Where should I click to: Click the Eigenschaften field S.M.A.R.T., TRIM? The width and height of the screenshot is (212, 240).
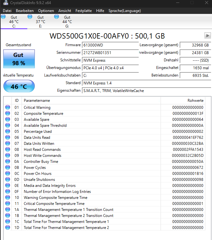pos(146,91)
